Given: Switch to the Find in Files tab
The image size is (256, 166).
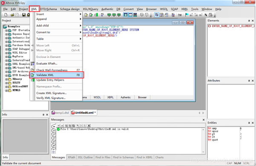Looking at the screenshot, I should [103, 157].
